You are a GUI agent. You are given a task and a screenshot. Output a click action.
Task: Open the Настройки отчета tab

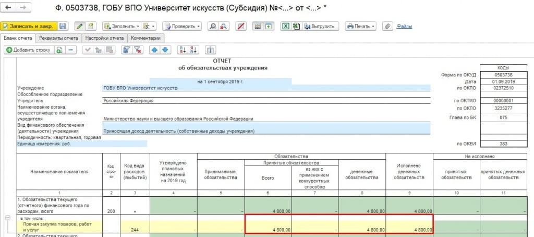point(104,38)
